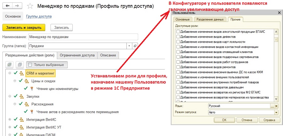Open the Группа (папка) field open-form icon
Image resolution: width=283 pixels, height=136 pixels.
(x=135, y=46)
